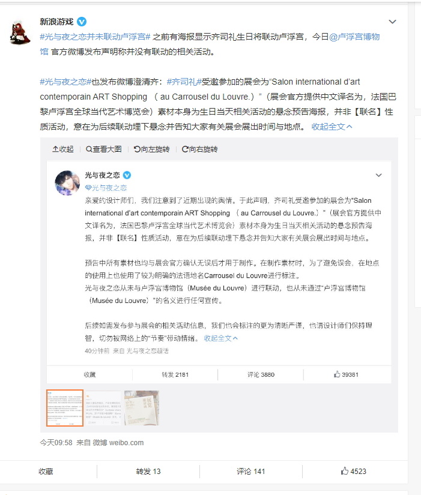
Task: Open 评论 141 comments section
Action: [250, 472]
